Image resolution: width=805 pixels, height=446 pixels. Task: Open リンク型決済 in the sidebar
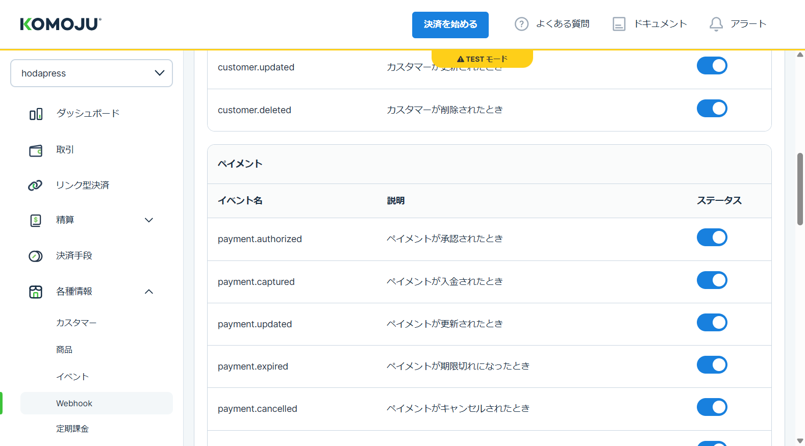(x=83, y=185)
